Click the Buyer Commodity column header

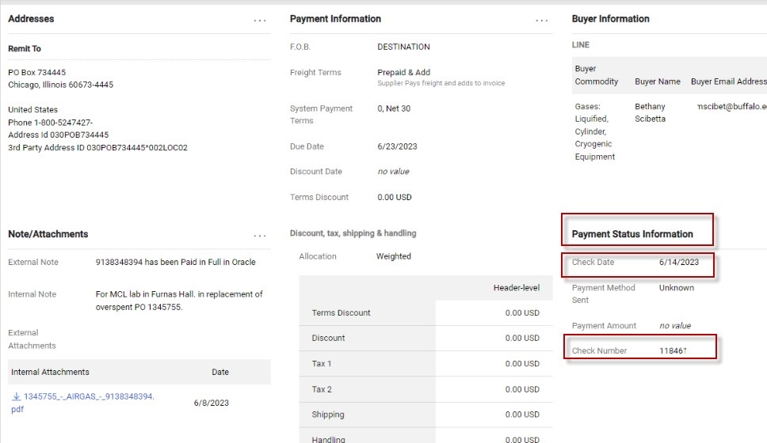tap(596, 75)
